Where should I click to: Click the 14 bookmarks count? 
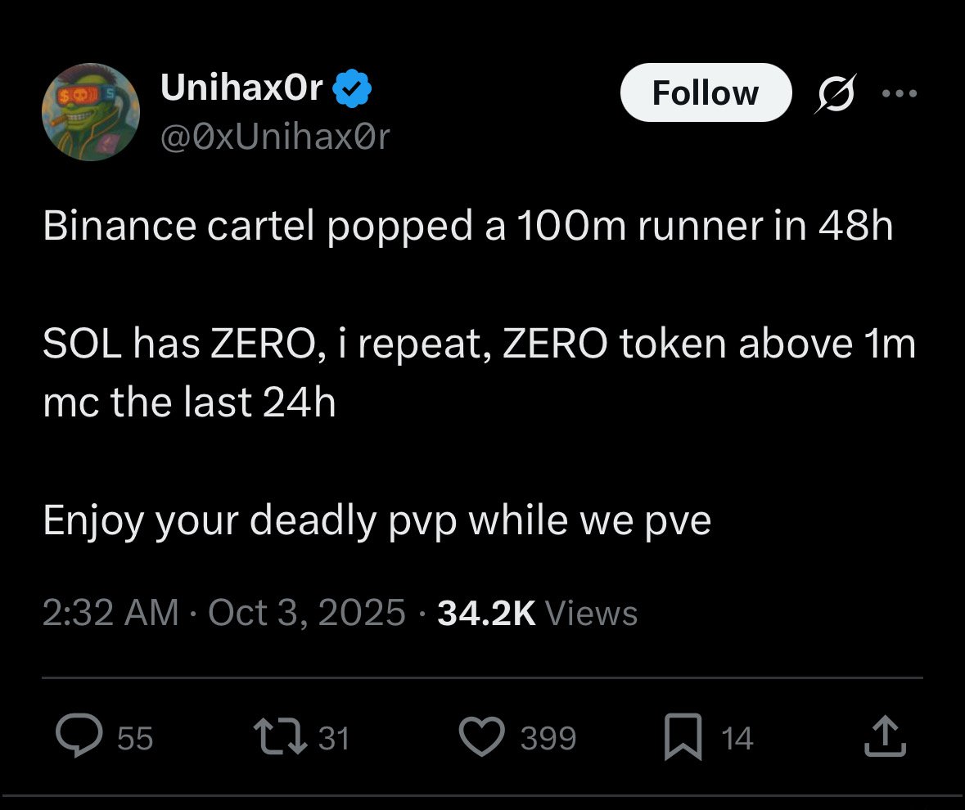pyautogui.click(x=737, y=739)
